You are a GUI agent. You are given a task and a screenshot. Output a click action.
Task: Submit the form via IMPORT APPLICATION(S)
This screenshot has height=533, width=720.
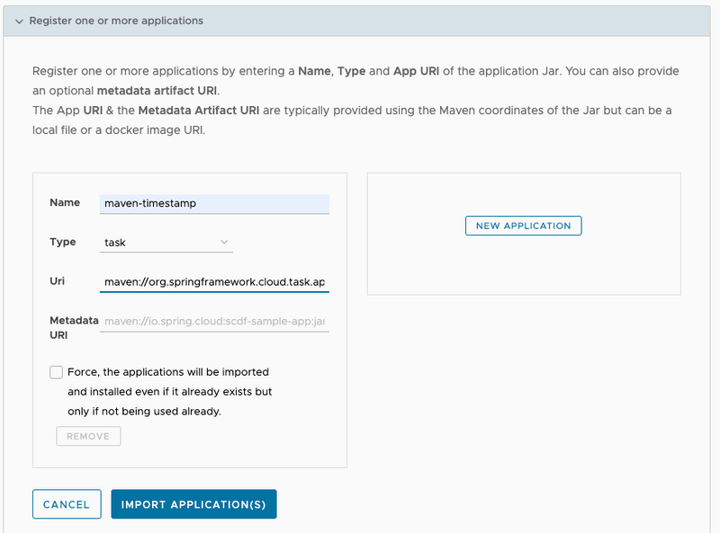[x=193, y=503]
